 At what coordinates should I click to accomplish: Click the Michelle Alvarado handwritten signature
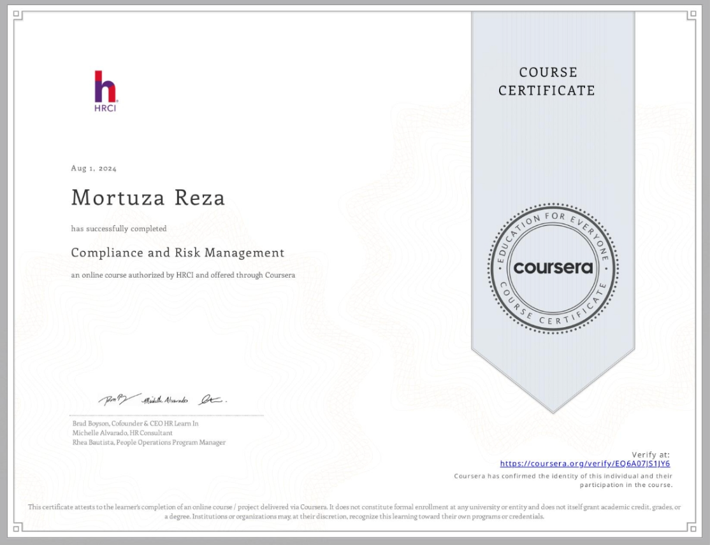pyautogui.click(x=164, y=400)
